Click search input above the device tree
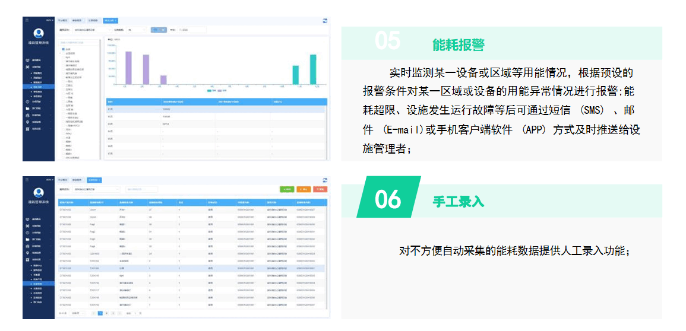686x331 pixels. [79, 42]
